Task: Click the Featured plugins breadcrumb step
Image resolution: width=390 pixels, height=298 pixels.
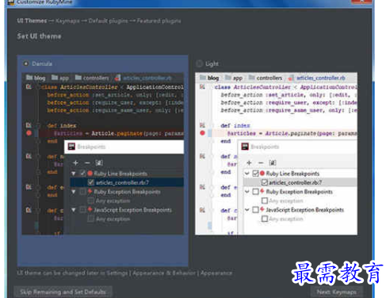Action: (159, 21)
